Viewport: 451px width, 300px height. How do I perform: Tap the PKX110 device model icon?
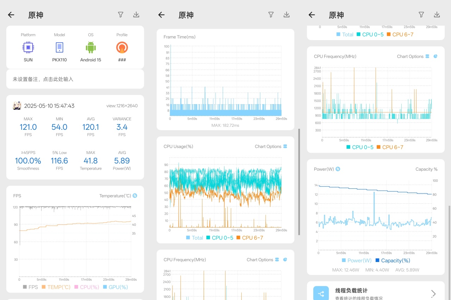(60, 47)
